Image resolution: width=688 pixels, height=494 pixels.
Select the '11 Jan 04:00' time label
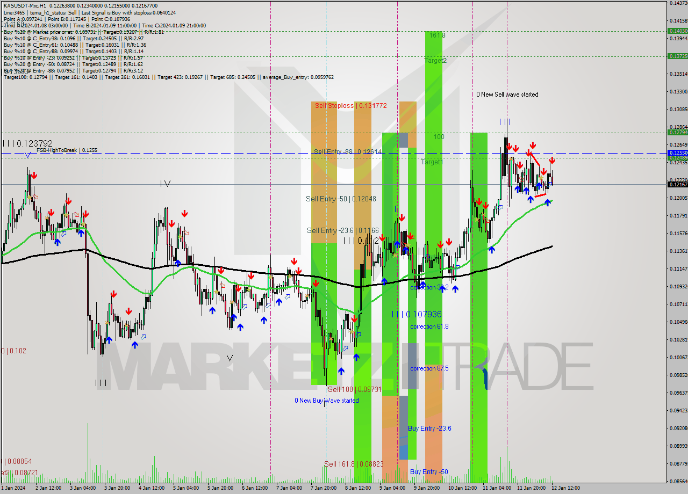[x=497, y=488]
